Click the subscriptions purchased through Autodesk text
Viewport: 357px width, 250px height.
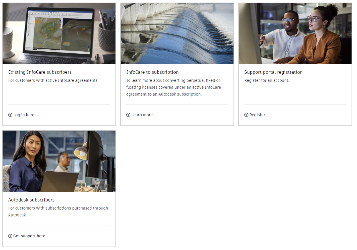58,212
